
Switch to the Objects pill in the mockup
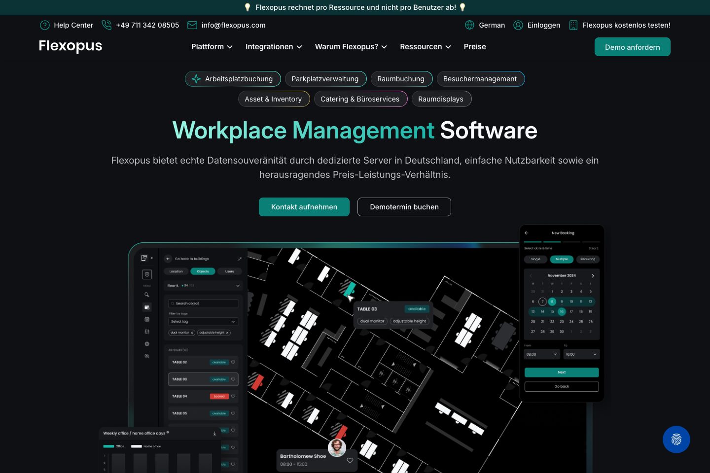click(203, 271)
